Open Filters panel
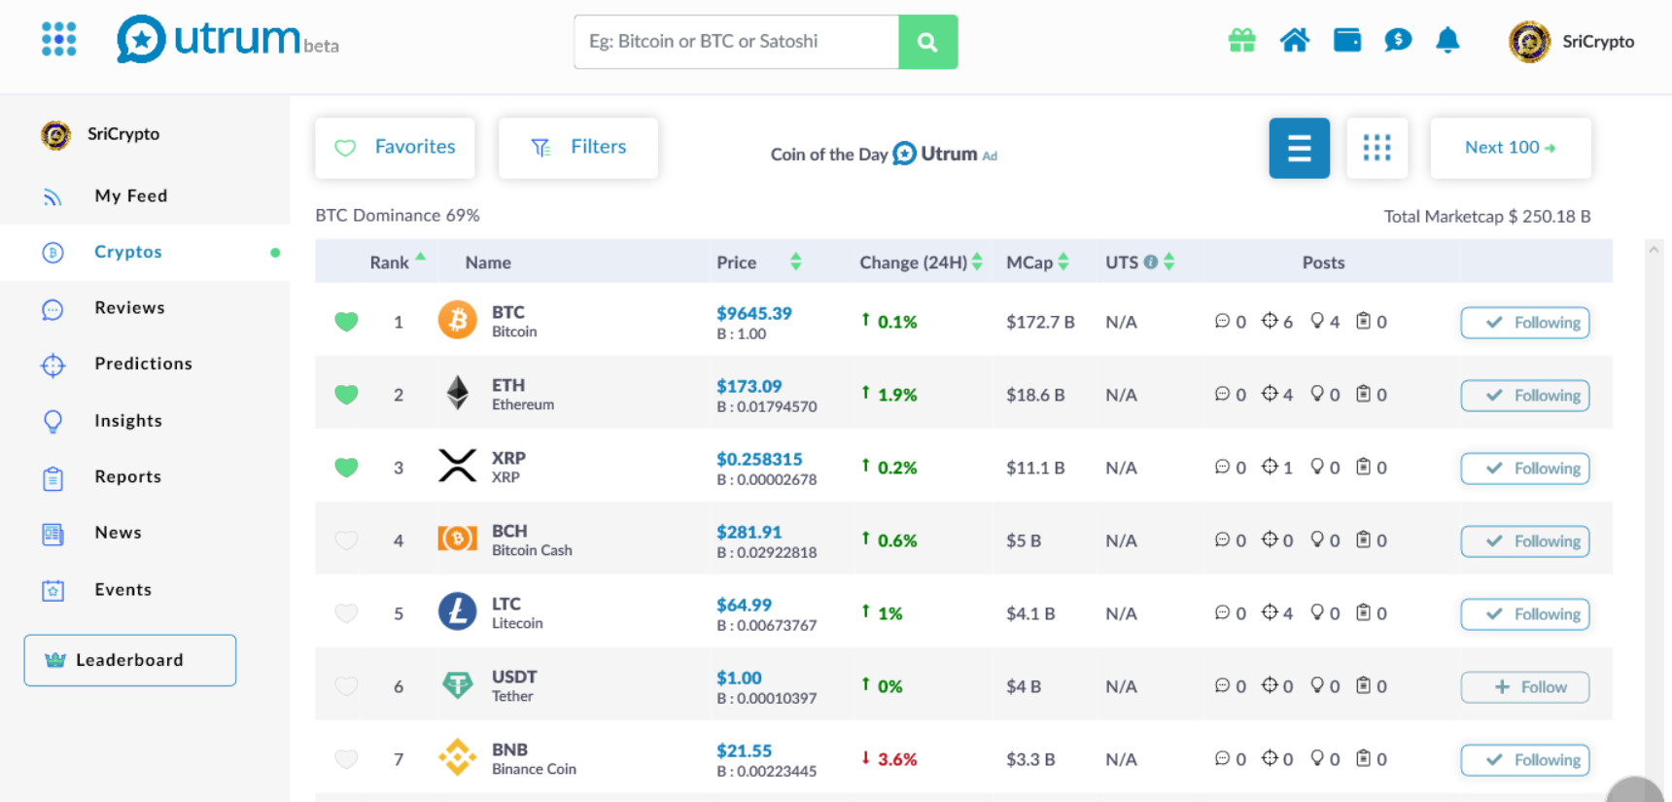 578,148
